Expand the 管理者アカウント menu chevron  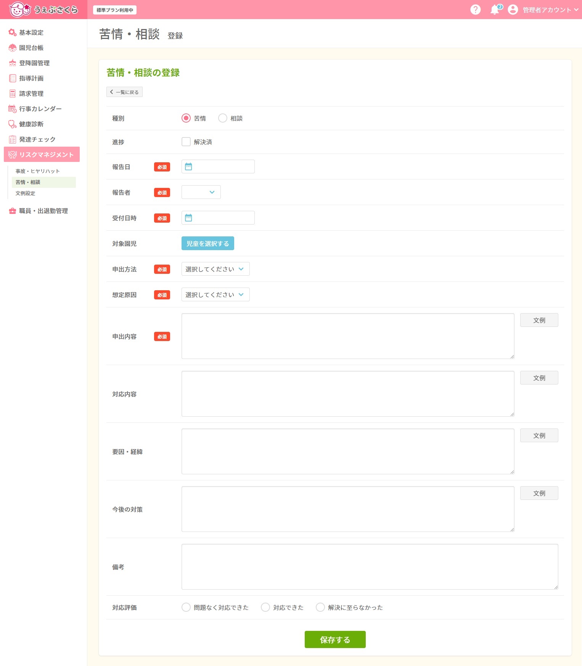click(x=576, y=10)
